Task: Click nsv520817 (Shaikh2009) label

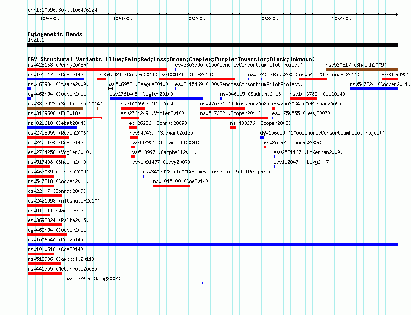Action: 356,65
